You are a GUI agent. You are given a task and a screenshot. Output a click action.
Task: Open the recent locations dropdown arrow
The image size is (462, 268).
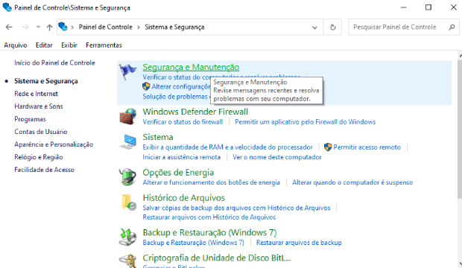click(x=38, y=27)
